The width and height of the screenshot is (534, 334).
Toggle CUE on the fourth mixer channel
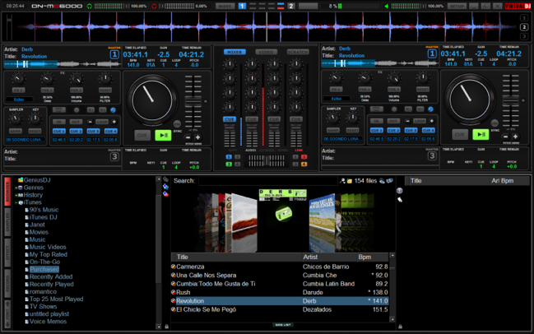click(296, 119)
